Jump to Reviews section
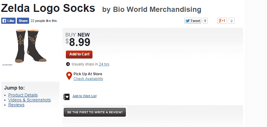The height and width of the screenshot is (127, 267). [x=16, y=105]
